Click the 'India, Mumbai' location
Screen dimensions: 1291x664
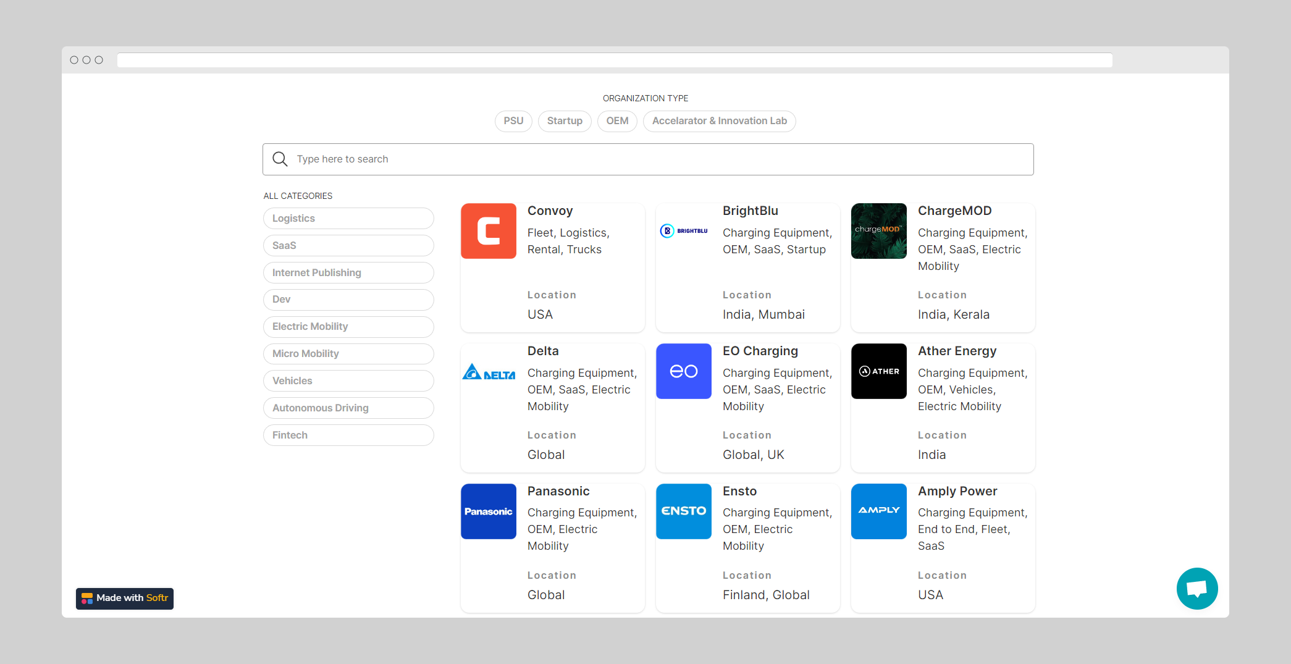pyautogui.click(x=763, y=314)
